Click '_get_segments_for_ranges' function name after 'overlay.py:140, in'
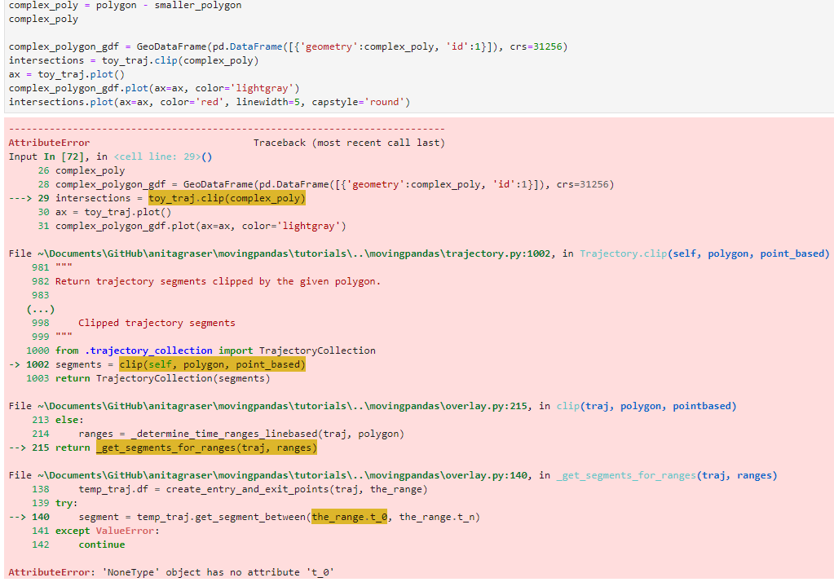Screen dimensions: 834x582 626,475
